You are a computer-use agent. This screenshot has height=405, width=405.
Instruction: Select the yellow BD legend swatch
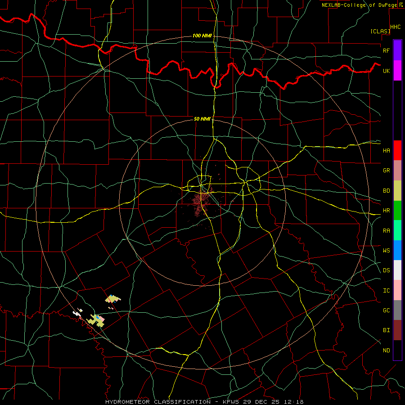click(397, 191)
